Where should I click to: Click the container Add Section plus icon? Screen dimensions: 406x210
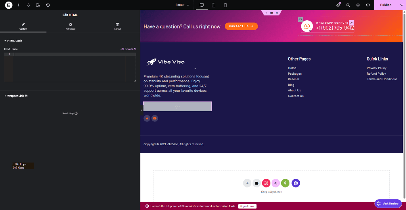[266, 13]
